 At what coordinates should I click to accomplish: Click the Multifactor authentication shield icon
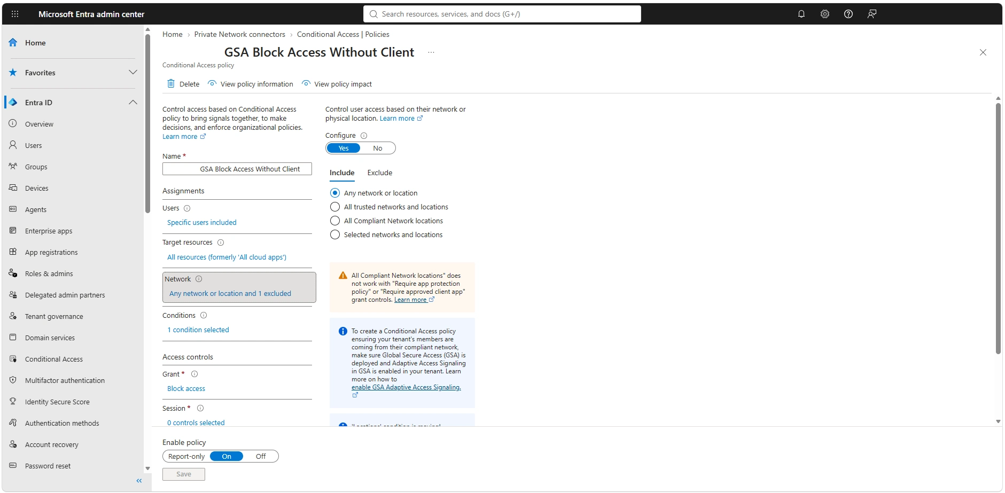(13, 380)
